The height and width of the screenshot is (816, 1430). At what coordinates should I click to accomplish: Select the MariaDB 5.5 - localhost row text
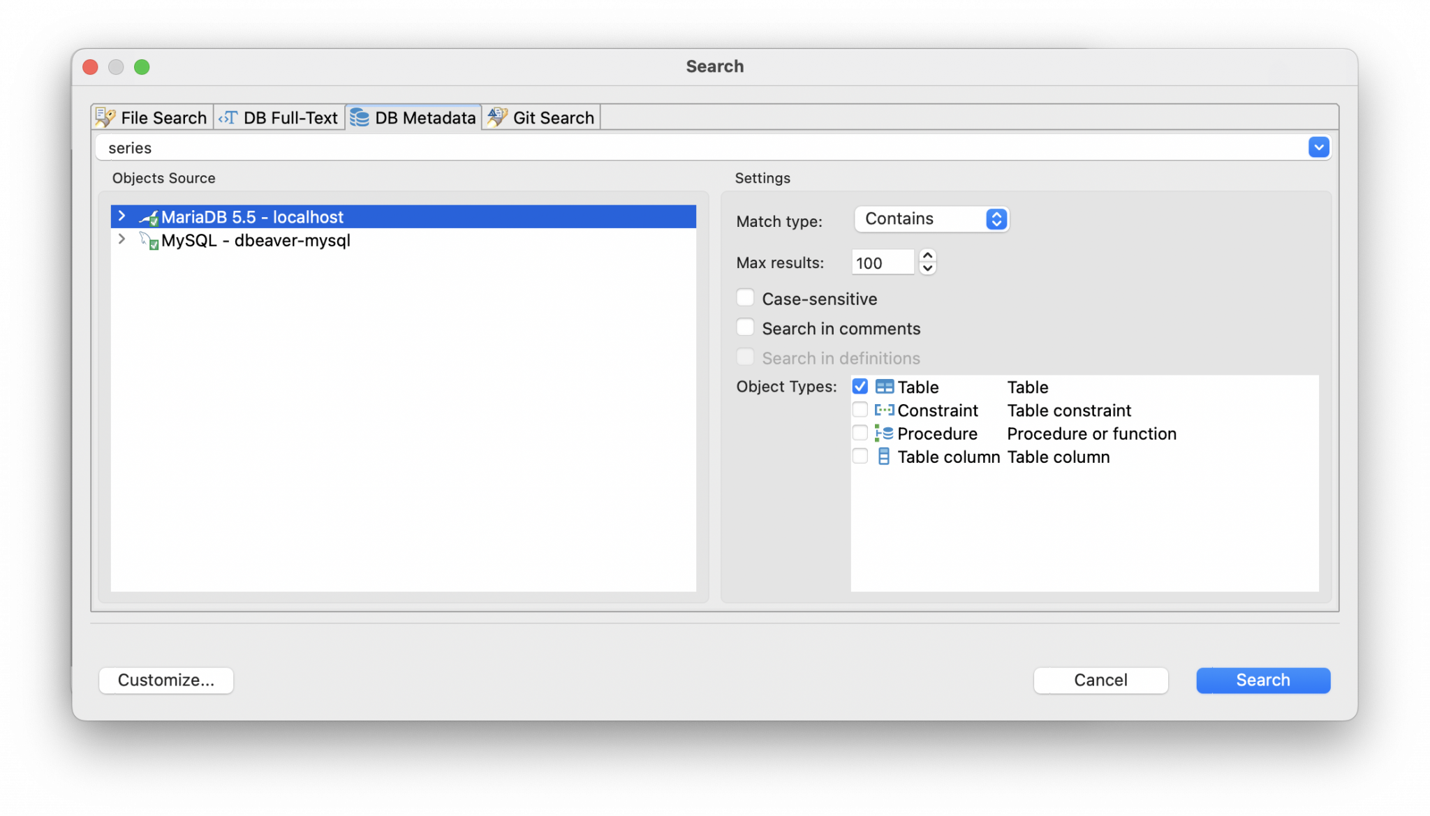tap(252, 217)
